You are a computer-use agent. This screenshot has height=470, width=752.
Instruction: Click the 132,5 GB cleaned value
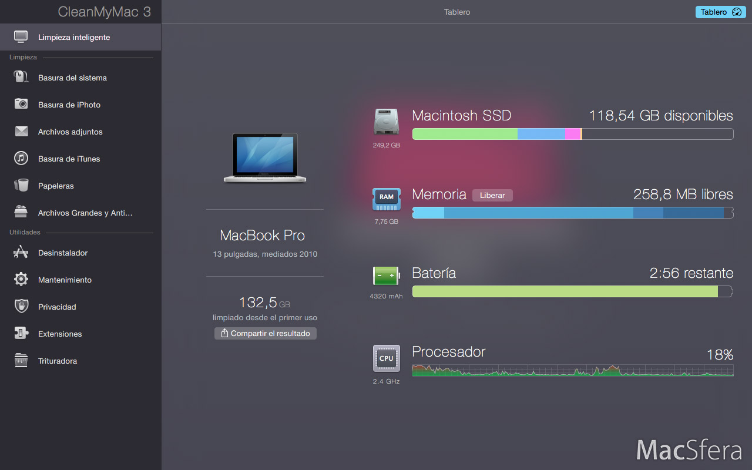(264, 303)
